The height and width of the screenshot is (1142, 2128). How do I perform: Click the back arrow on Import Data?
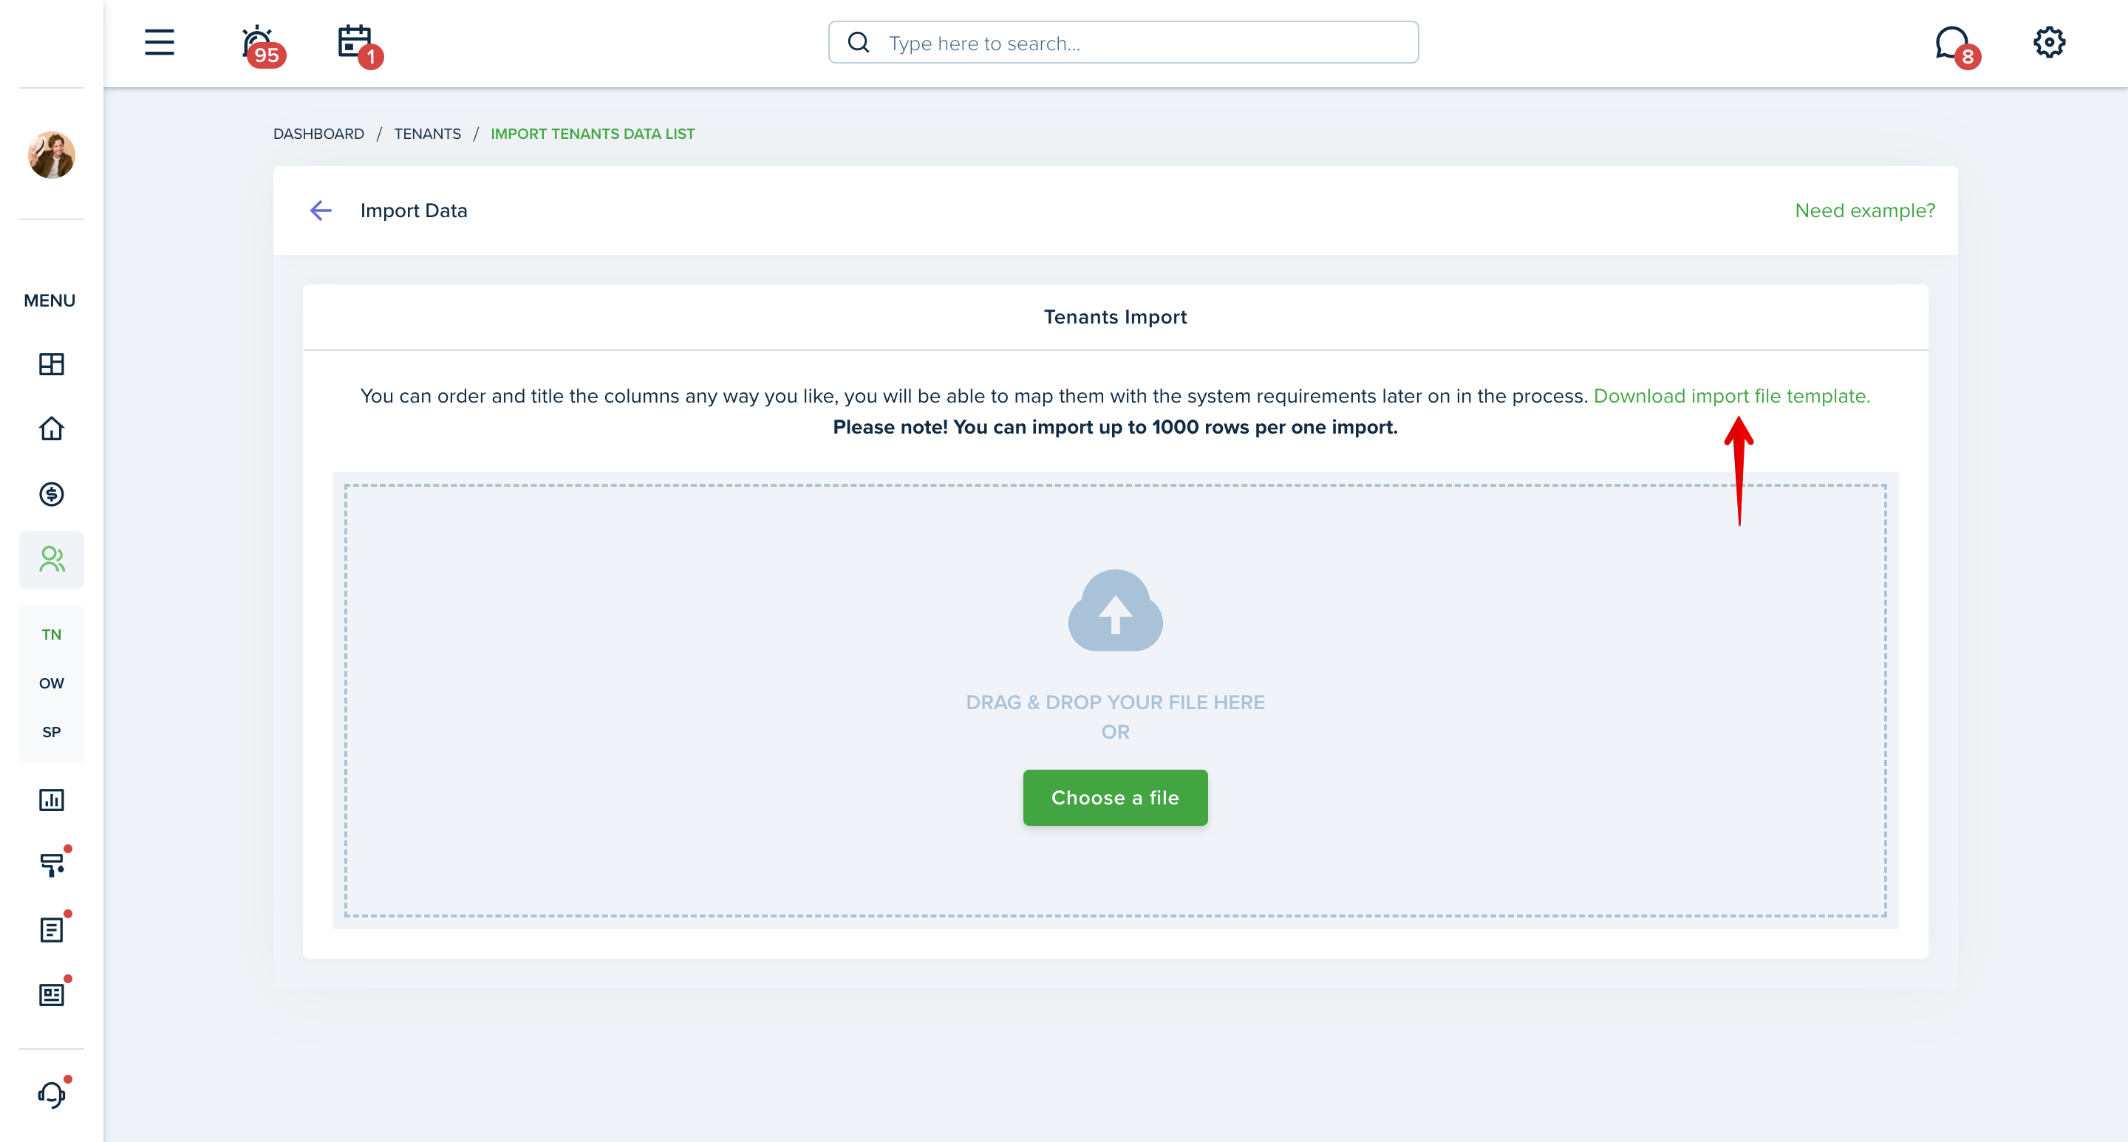(319, 210)
